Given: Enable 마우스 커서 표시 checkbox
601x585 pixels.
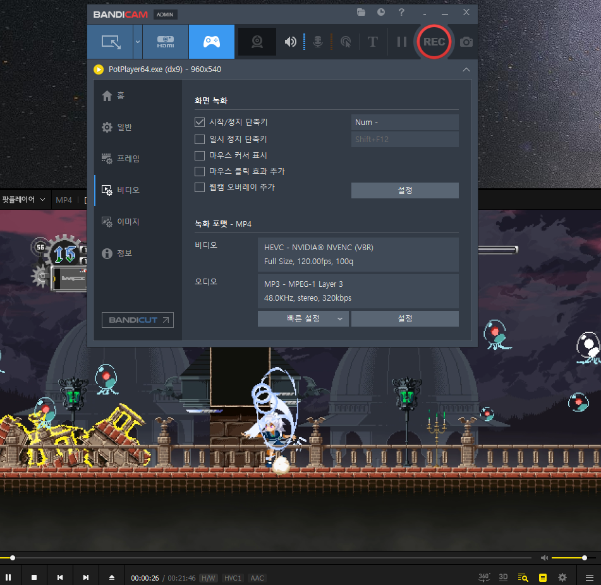Looking at the screenshot, I should (x=200, y=155).
